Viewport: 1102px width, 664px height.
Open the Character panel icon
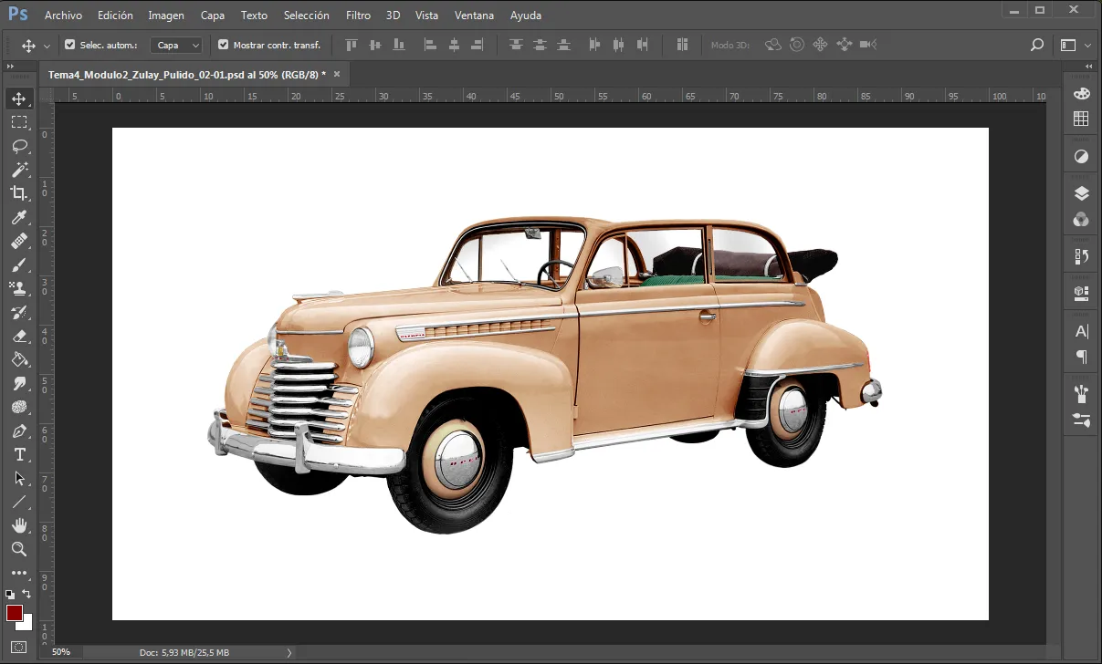[x=1081, y=331]
